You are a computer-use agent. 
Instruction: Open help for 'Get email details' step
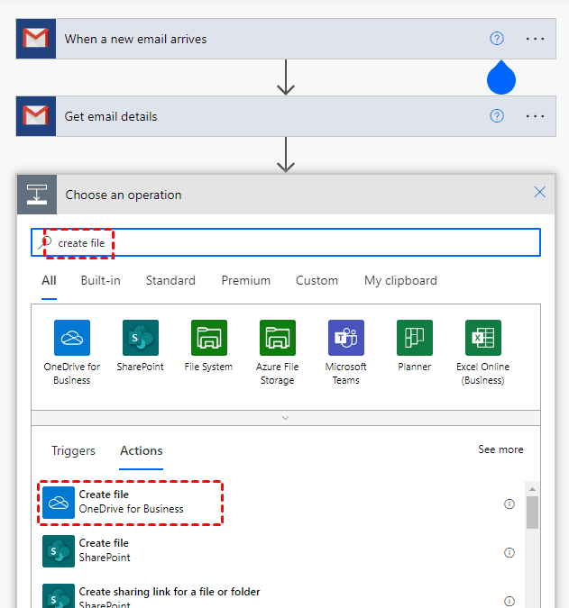(x=497, y=116)
